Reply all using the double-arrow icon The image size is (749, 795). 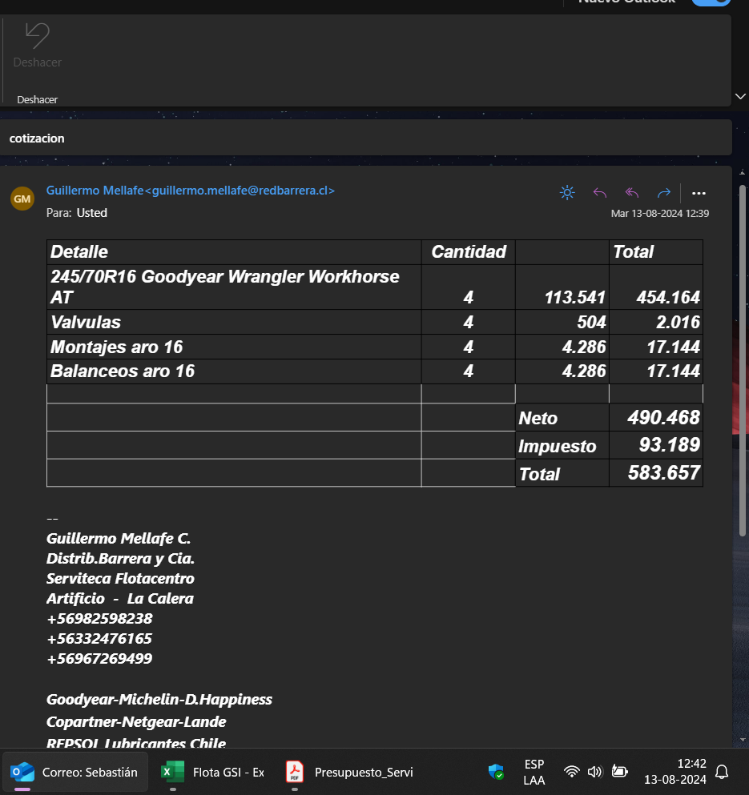(x=632, y=193)
